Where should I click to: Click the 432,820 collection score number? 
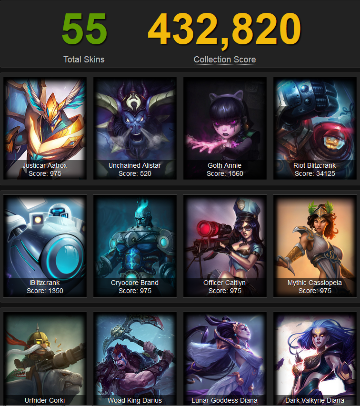coord(224,29)
